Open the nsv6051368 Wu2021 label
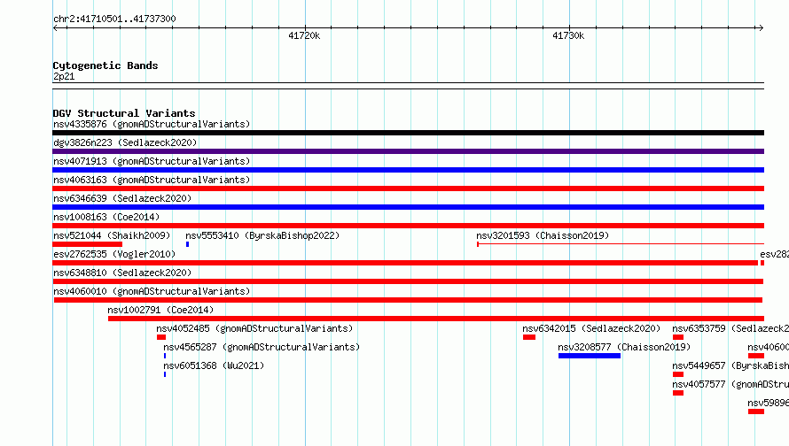The width and height of the screenshot is (789, 446). (x=214, y=365)
